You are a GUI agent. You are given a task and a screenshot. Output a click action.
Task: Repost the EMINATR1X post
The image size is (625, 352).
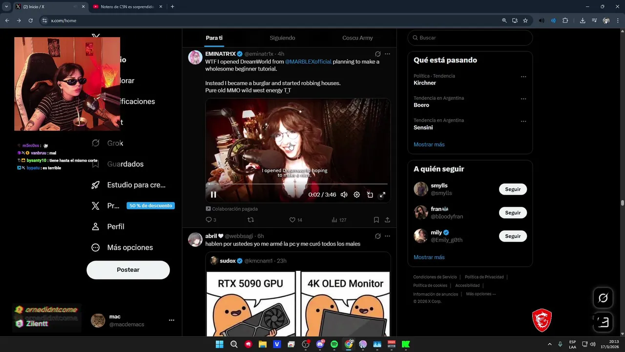(251, 220)
